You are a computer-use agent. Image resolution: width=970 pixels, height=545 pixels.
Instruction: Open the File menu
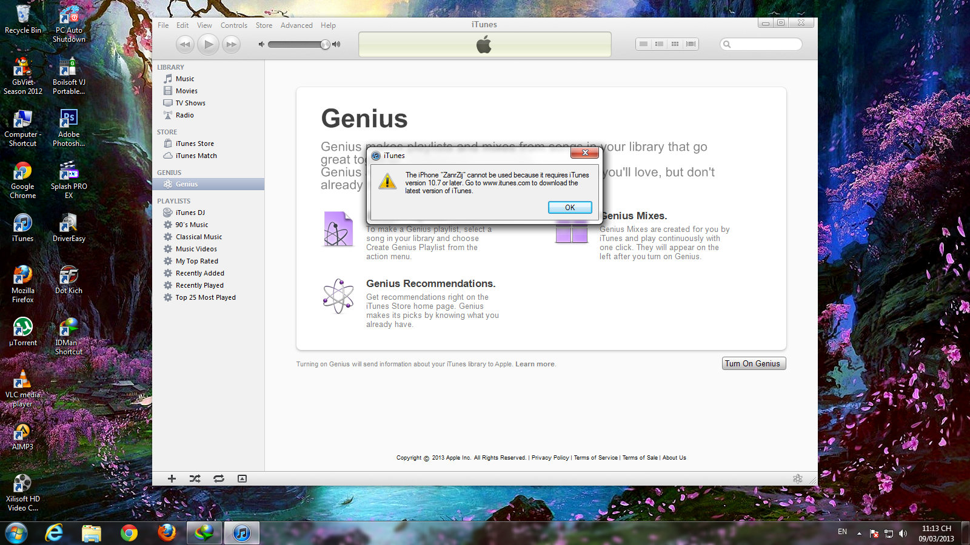163,25
